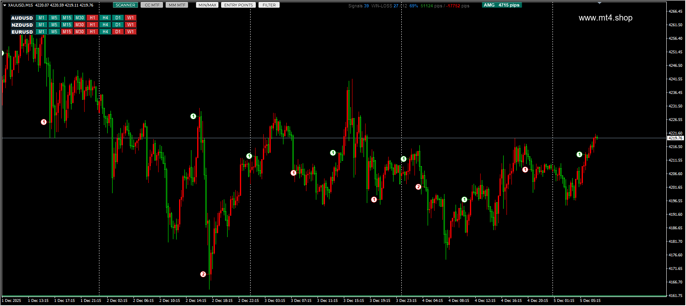Select AUDUSD W1 timeframe cell
The image size is (686, 306).
pos(131,18)
